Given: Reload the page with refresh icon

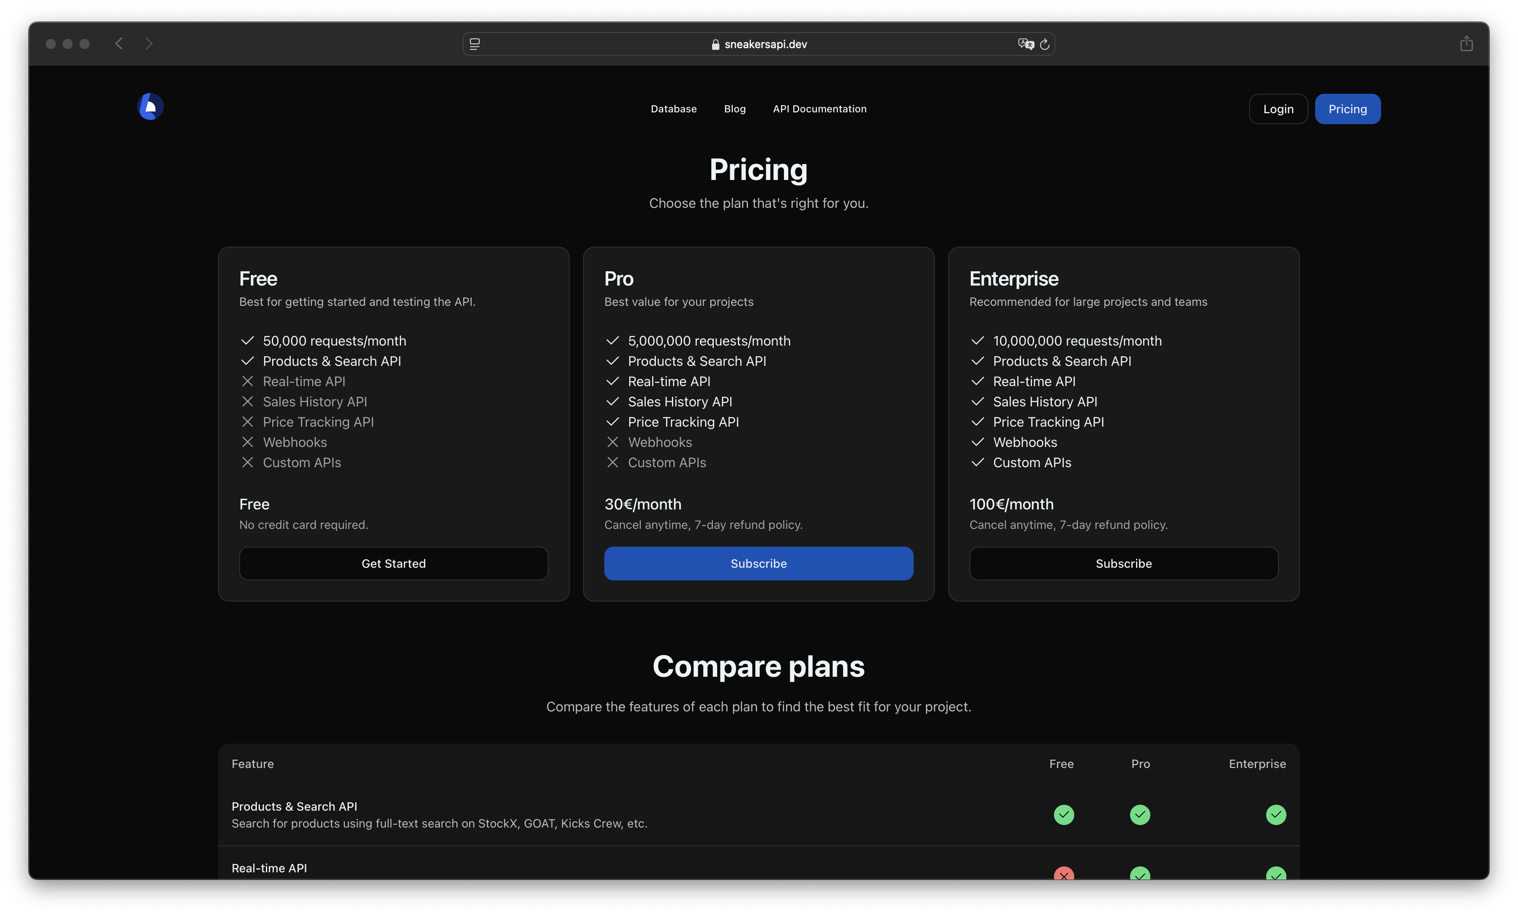Looking at the screenshot, I should click(x=1044, y=44).
